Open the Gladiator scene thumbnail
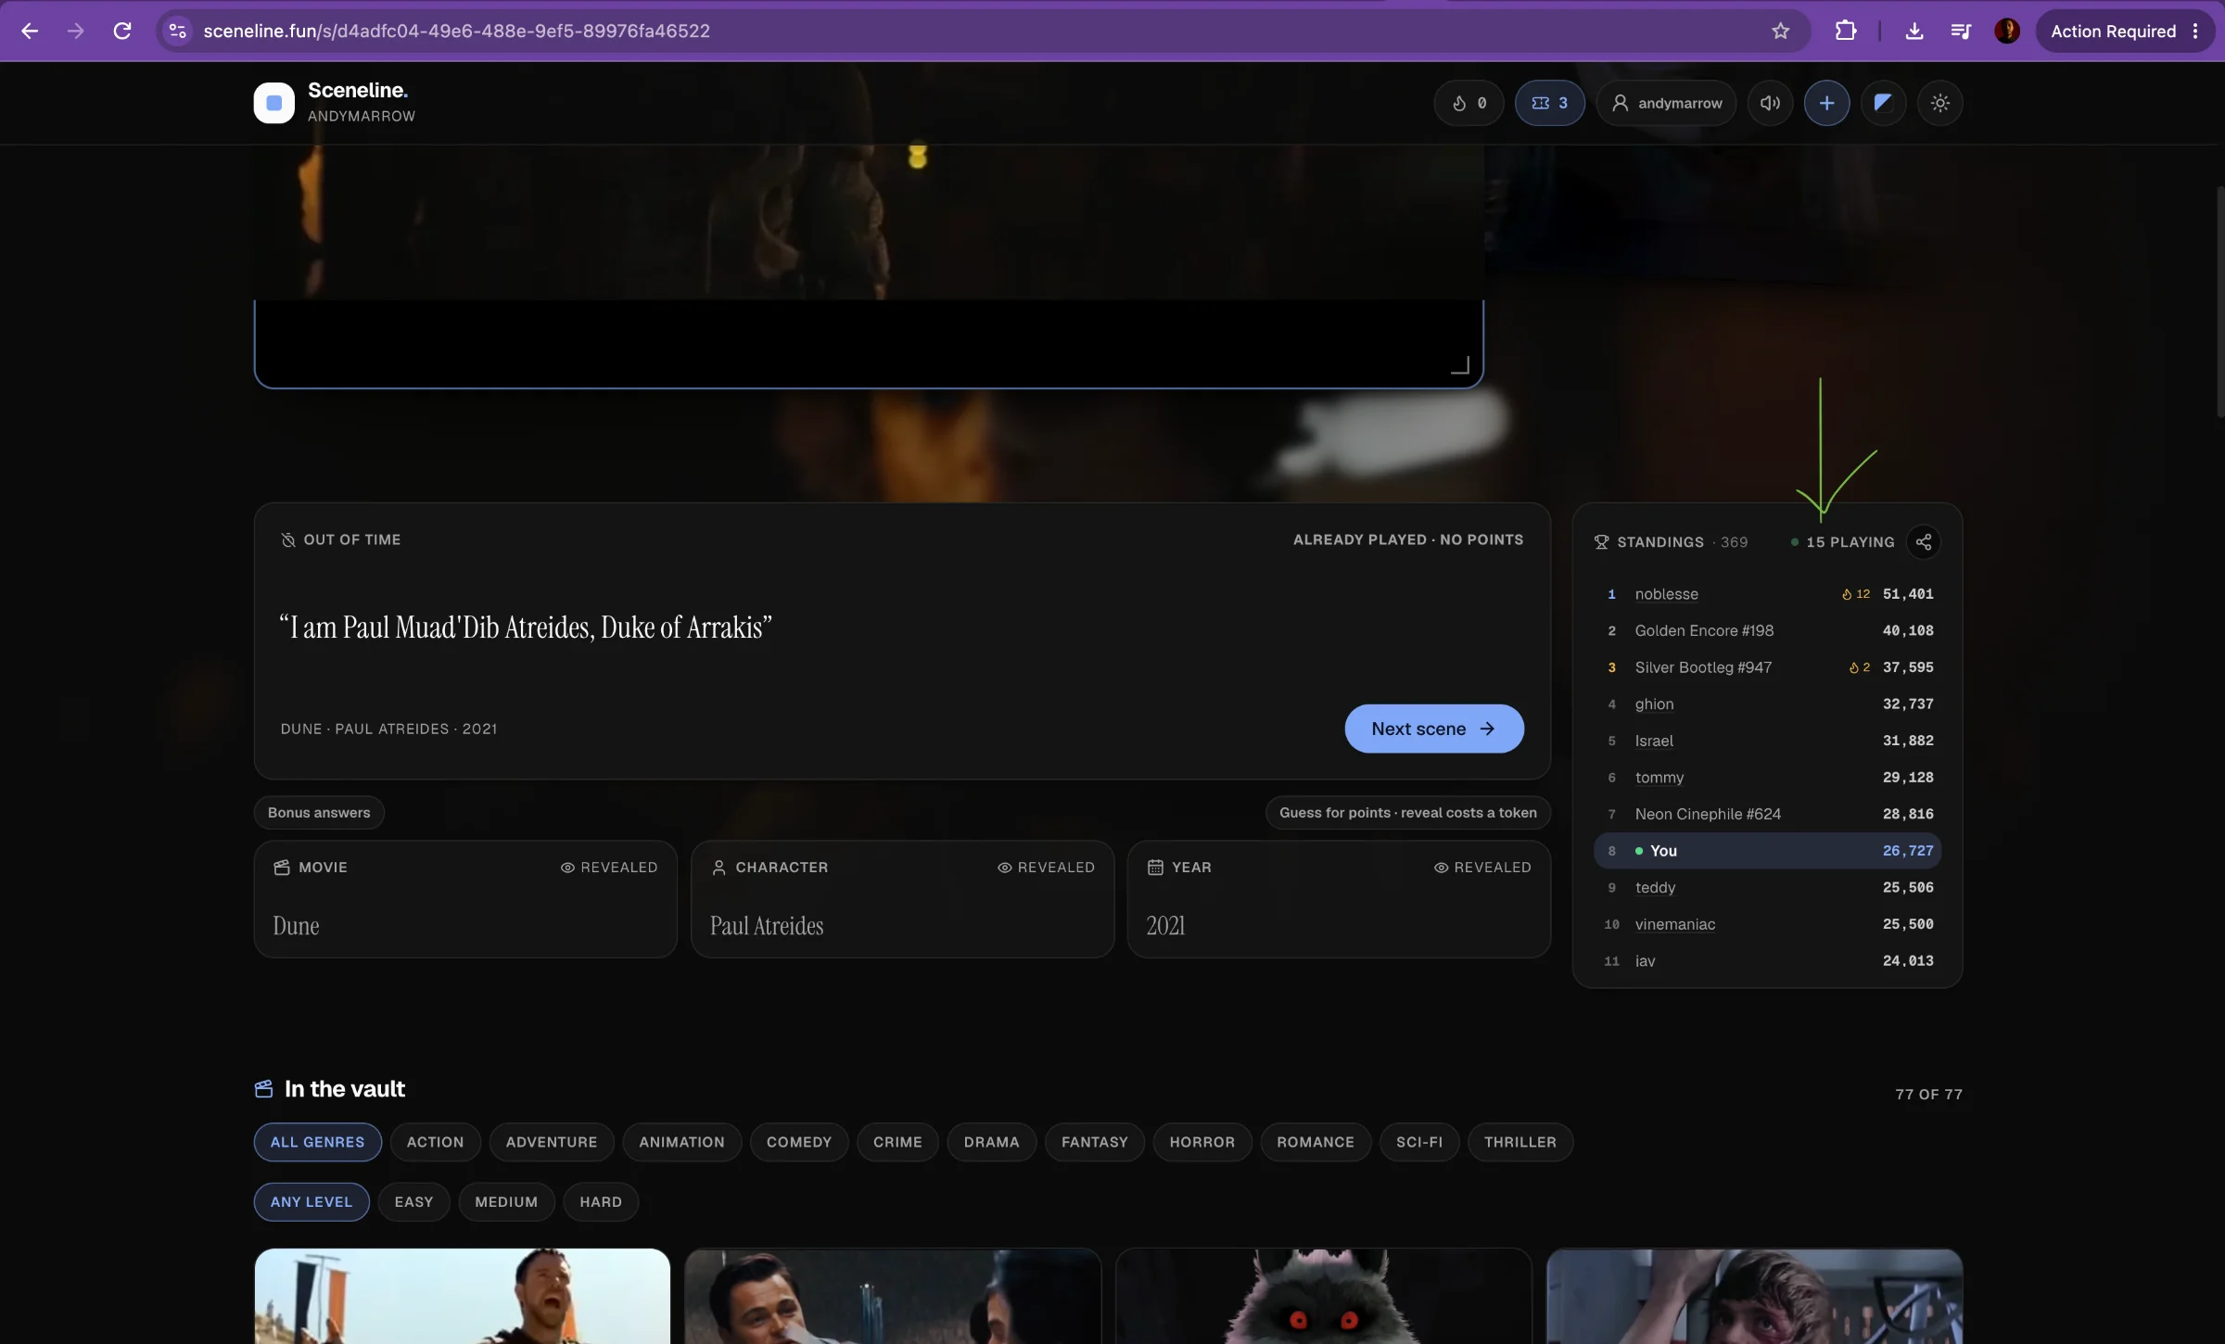 (x=463, y=1296)
